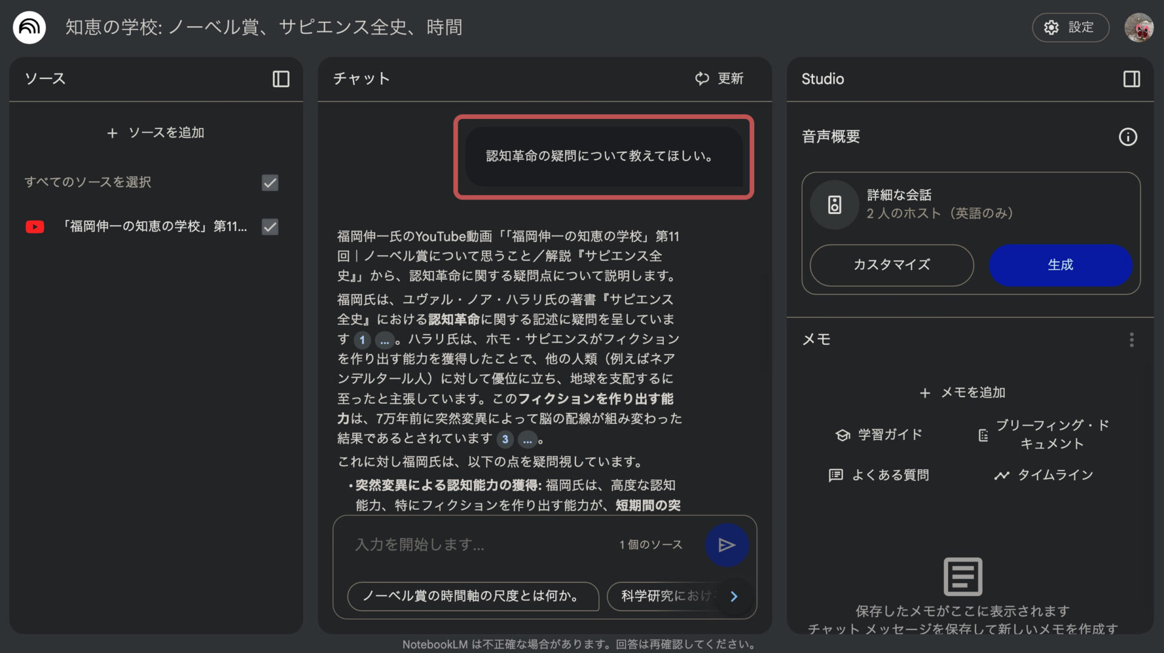The width and height of the screenshot is (1164, 653).
Task: Click メモを追加 button
Action: click(962, 393)
